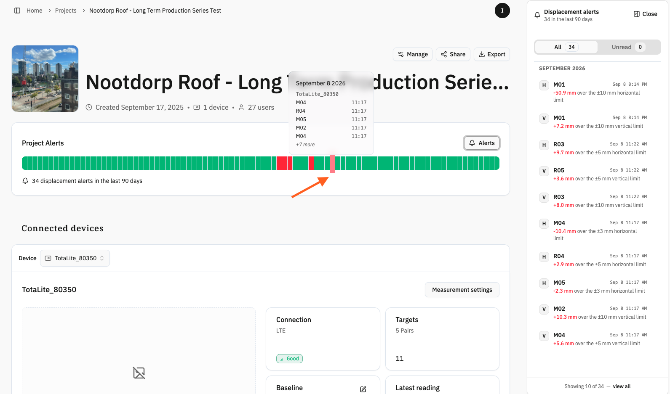The width and height of the screenshot is (670, 394).
Task: Click the "27 users" project detail
Action: [256, 107]
